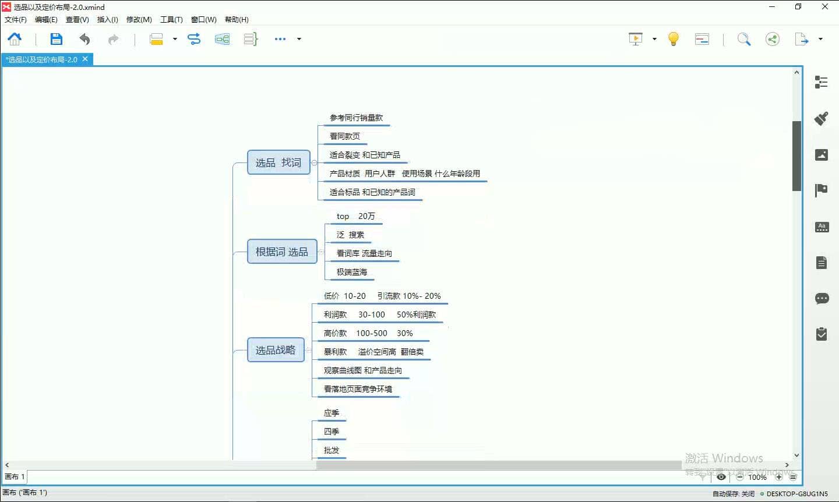
Task: Open the Gantt chart view
Action: pos(702,39)
